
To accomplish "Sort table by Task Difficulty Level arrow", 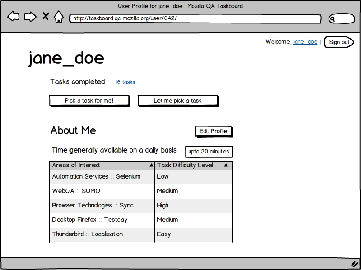I will [x=226, y=165].
